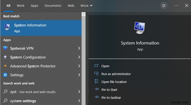Click Open file location folder icon

point(96,81)
